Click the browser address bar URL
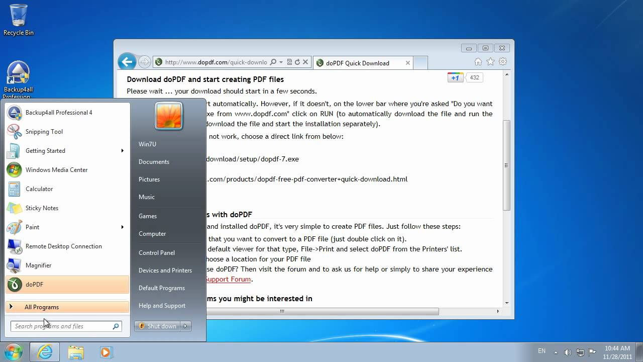643x362 pixels. click(216, 62)
